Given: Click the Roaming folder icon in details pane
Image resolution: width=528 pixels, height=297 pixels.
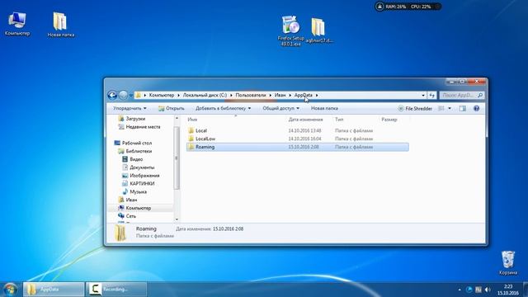Looking at the screenshot, I should 120,233.
